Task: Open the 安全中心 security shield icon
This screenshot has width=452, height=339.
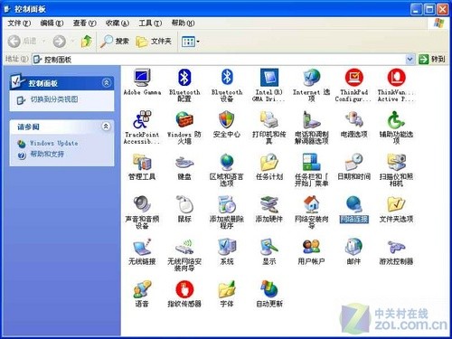Action: [227, 120]
